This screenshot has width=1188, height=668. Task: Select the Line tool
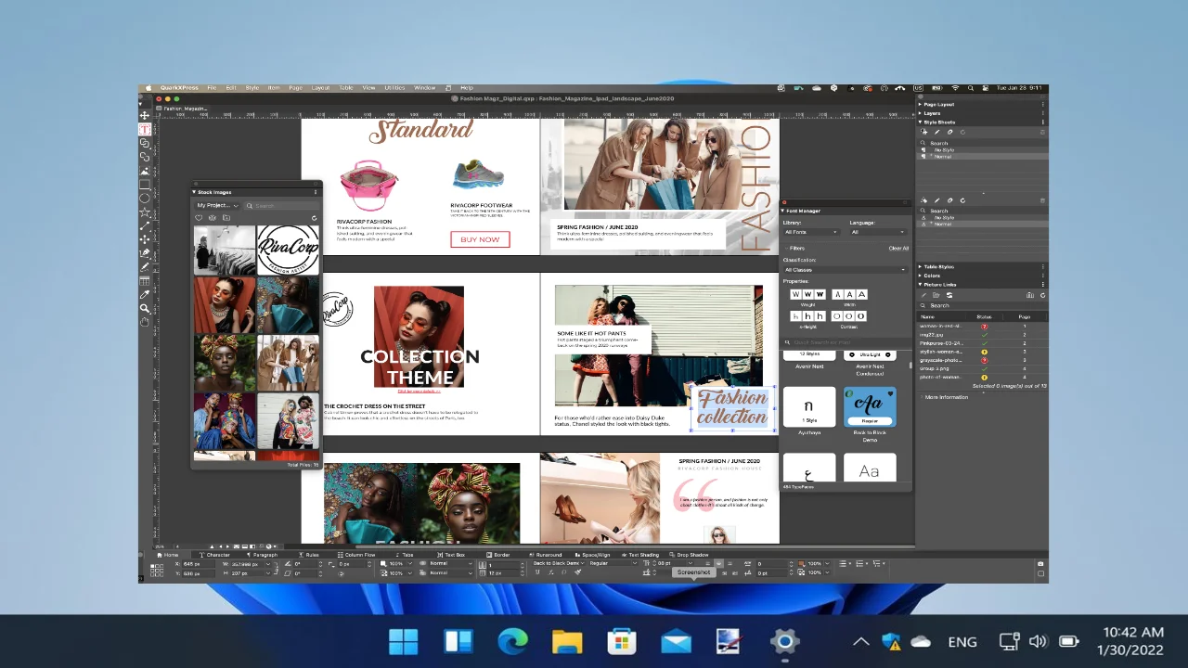[145, 225]
